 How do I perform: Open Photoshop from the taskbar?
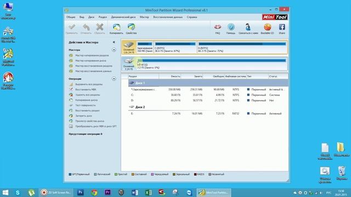point(81,193)
